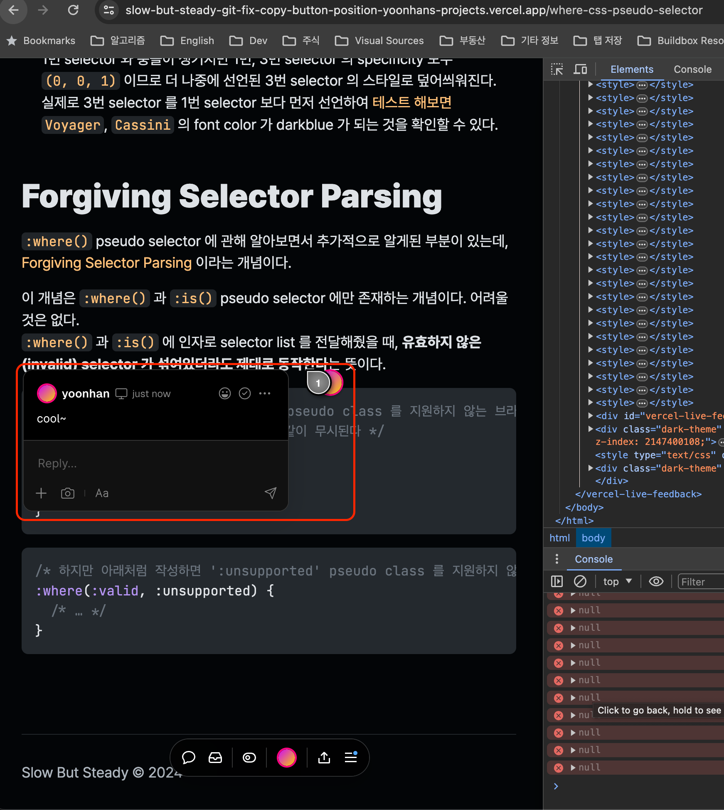Toggle comment visibility with toolbar eye
The height and width of the screenshot is (810, 724).
[249, 758]
